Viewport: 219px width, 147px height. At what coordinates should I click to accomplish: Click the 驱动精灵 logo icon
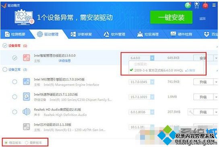click(x=4, y=6)
